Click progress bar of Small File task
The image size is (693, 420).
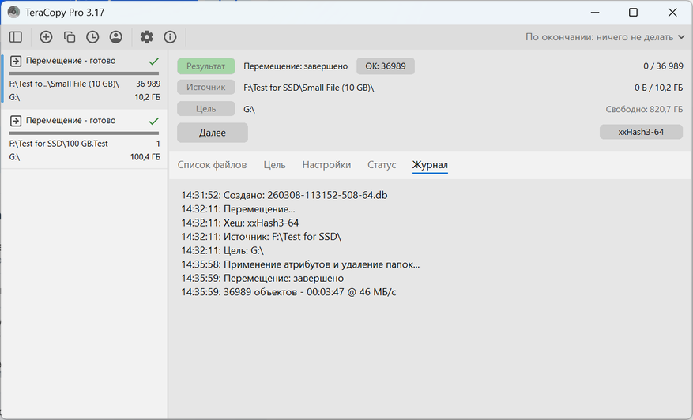pos(84,73)
